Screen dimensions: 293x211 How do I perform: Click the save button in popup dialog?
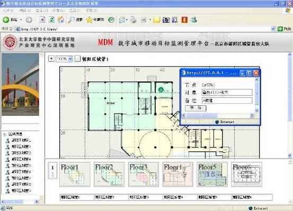pyautogui.click(x=196, y=108)
